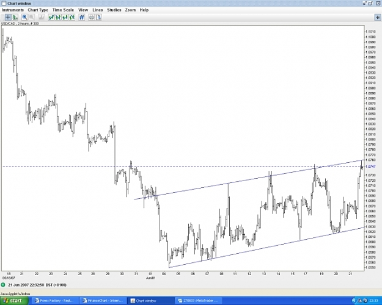Click the USD/CAD 2 hours chart caption
The width and height of the screenshot is (382, 305).
pos(20,24)
